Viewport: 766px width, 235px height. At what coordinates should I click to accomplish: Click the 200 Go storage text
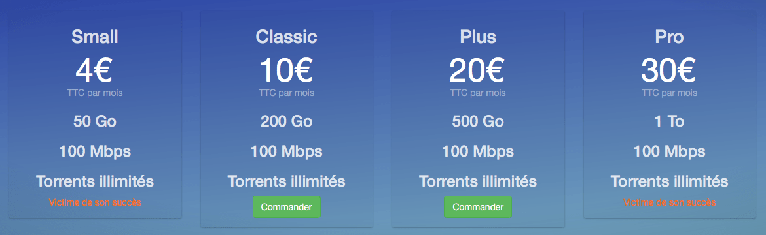pos(286,121)
